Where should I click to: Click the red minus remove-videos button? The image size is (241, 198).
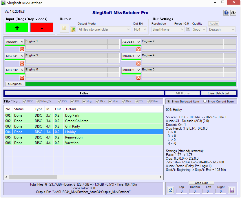pos(41,27)
